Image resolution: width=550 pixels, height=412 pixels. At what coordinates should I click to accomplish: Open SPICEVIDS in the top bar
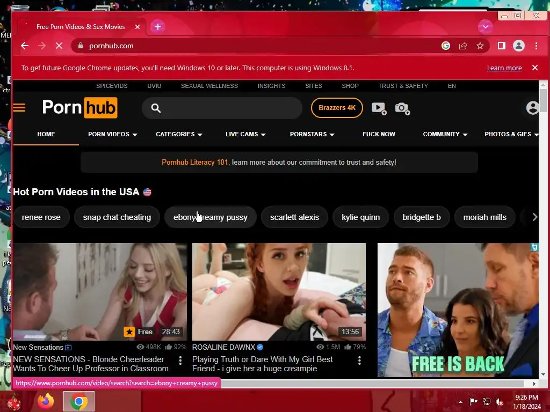(x=112, y=86)
